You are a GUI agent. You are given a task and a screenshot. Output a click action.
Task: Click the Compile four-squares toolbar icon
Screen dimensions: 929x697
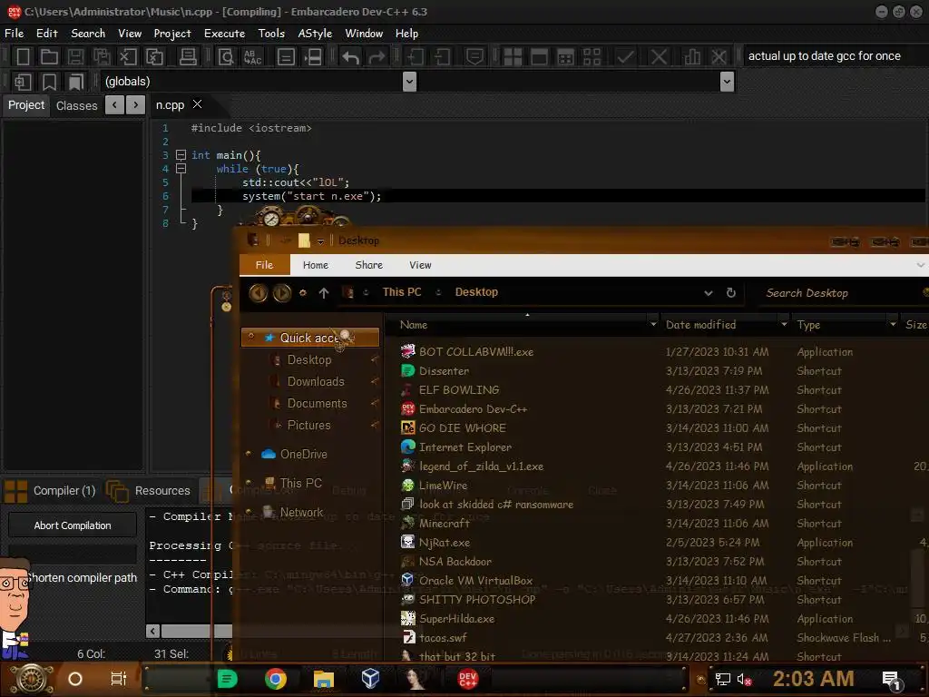pos(513,57)
